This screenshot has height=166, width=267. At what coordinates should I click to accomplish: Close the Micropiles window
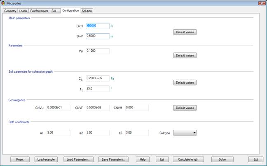click(x=262, y=3)
